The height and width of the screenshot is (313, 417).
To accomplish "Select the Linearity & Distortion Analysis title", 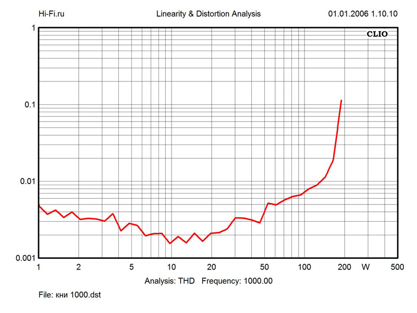I will pos(208,14).
